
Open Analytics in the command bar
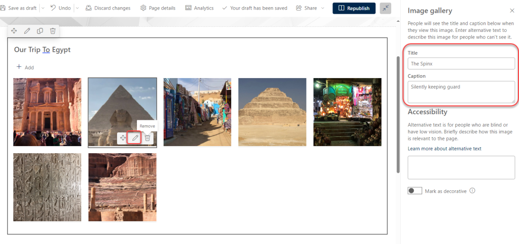point(199,8)
